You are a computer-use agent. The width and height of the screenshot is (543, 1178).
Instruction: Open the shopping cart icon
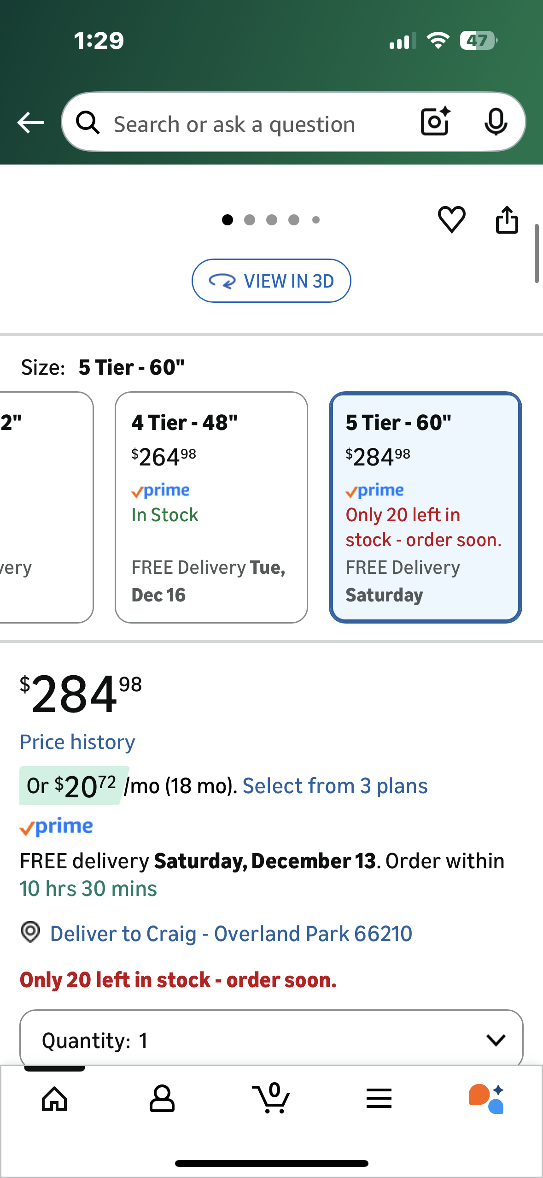(271, 1099)
